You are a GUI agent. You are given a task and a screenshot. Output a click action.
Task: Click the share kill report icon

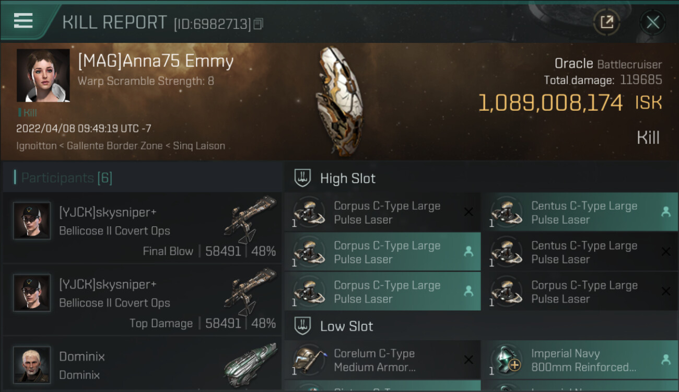(x=606, y=22)
